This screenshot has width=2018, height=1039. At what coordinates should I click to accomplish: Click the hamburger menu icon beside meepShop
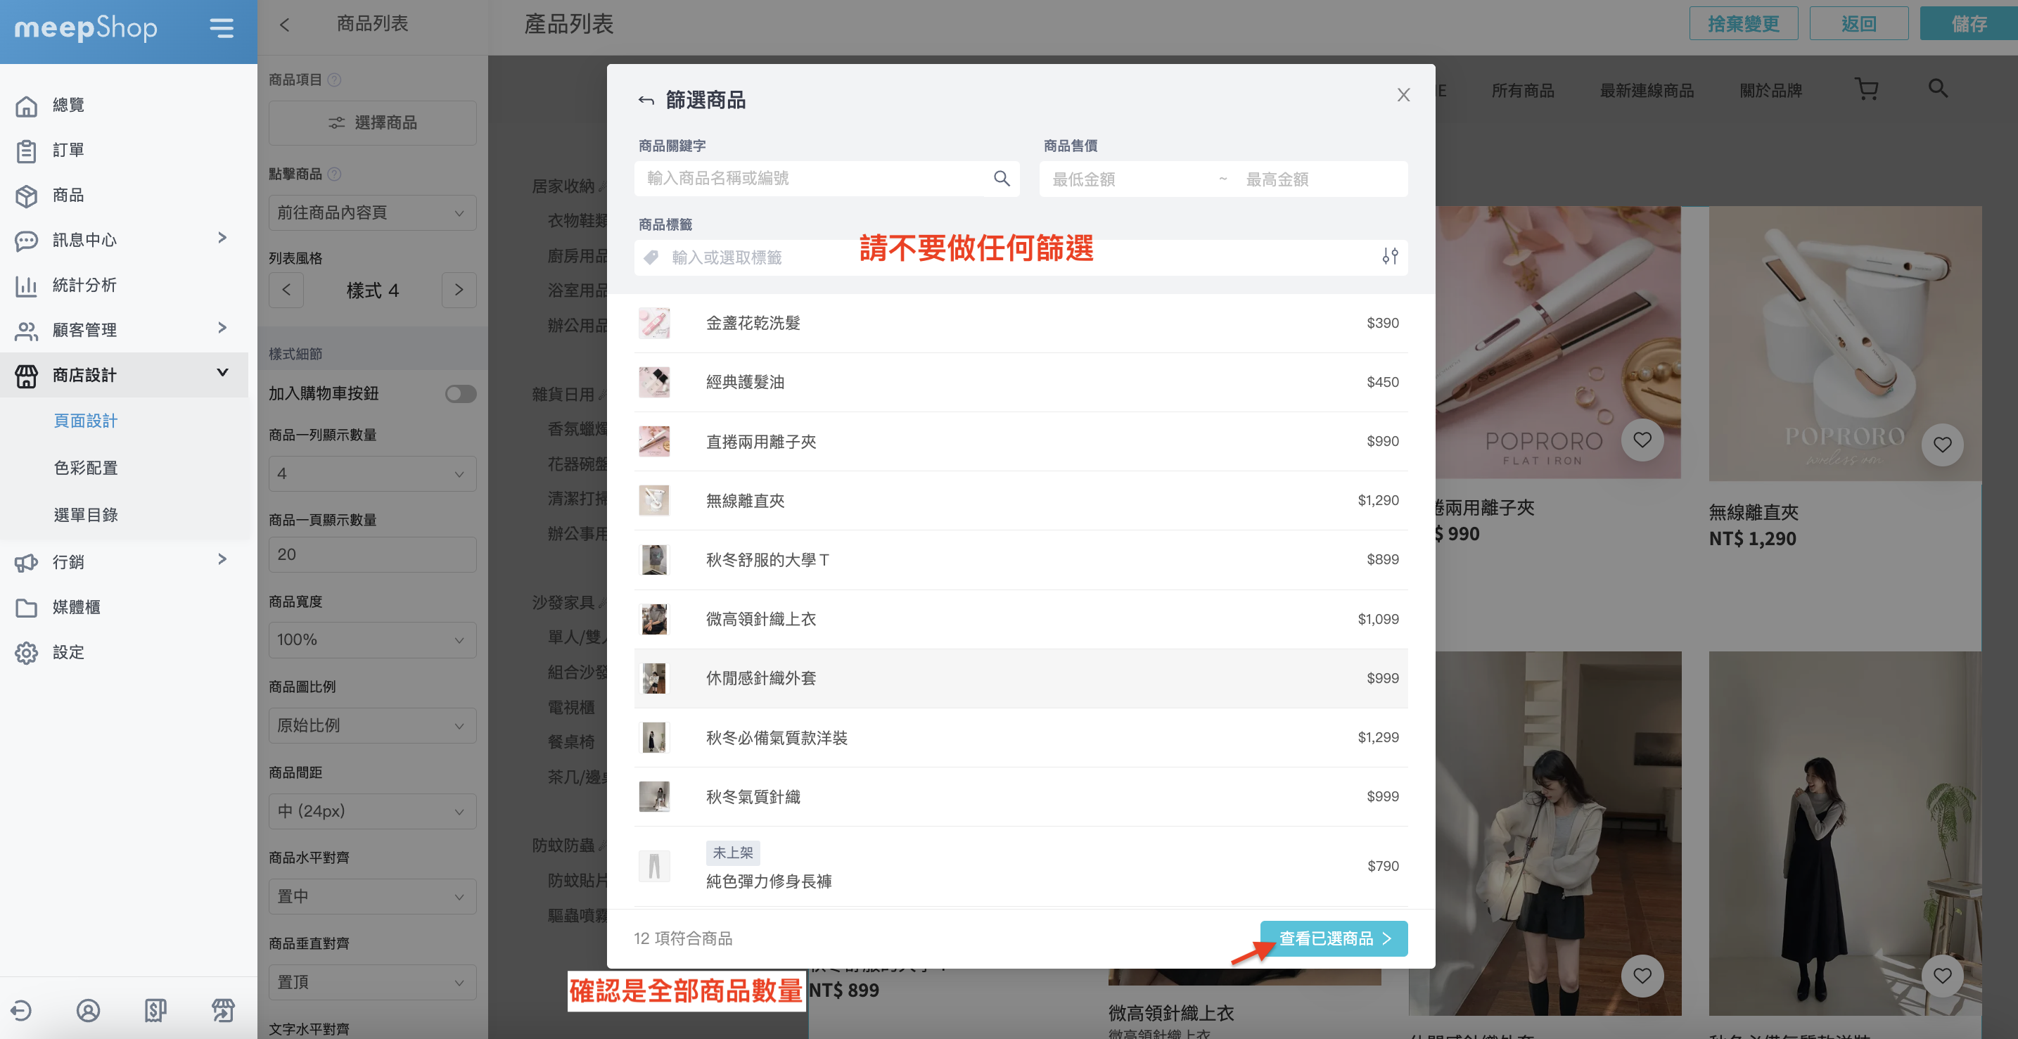click(x=222, y=28)
